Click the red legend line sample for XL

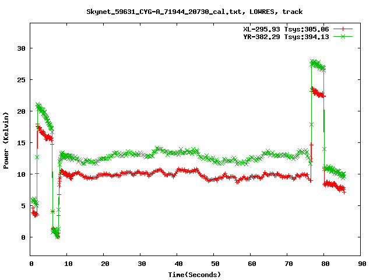[343, 29]
